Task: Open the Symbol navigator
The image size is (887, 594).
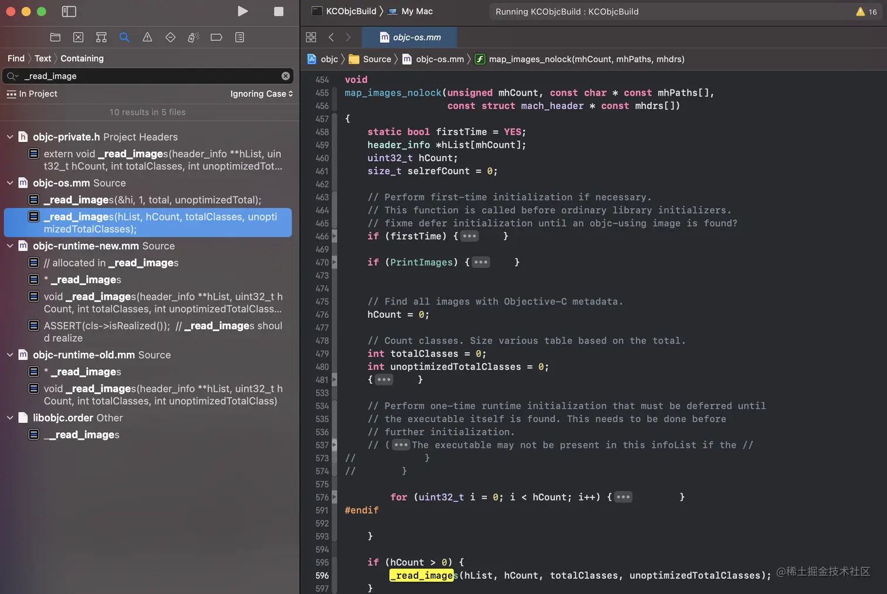Action: [x=101, y=37]
